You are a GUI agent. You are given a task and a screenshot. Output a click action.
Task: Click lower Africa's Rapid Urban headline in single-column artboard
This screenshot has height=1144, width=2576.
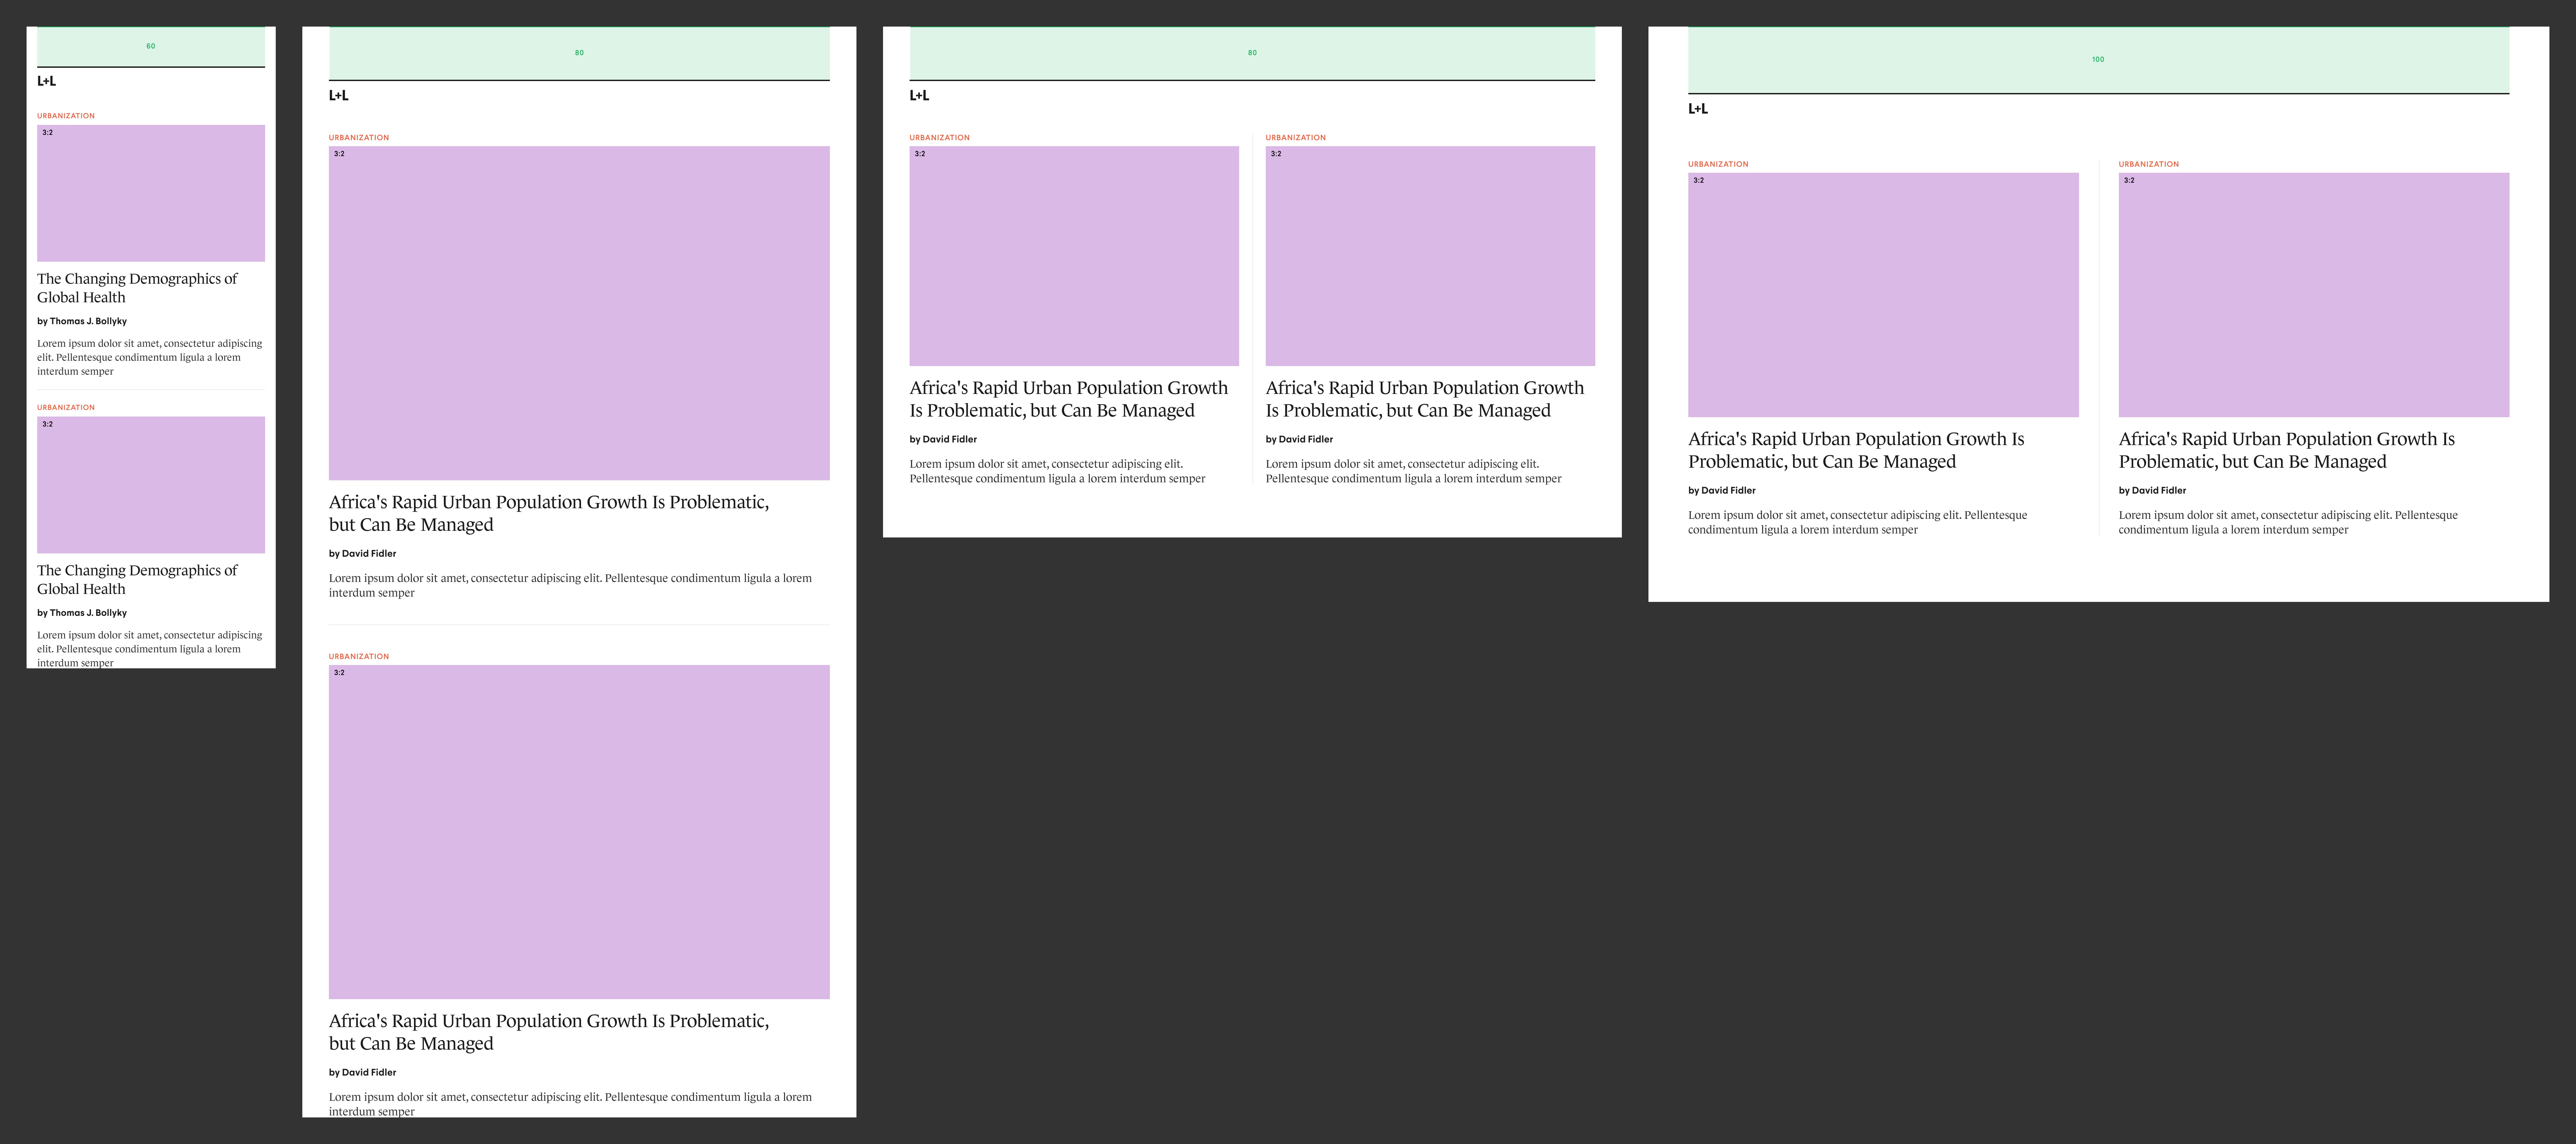549,1032
